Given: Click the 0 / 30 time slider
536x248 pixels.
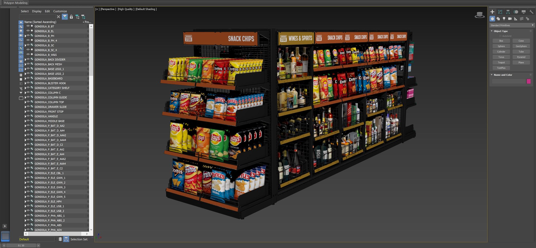Looking at the screenshot, I should click(21, 245).
